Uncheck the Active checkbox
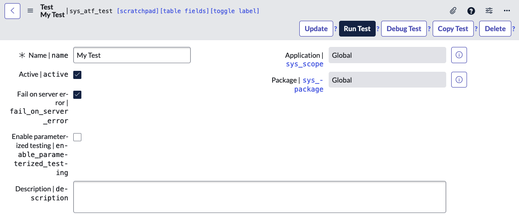The width and height of the screenshot is (519, 222). [77, 75]
